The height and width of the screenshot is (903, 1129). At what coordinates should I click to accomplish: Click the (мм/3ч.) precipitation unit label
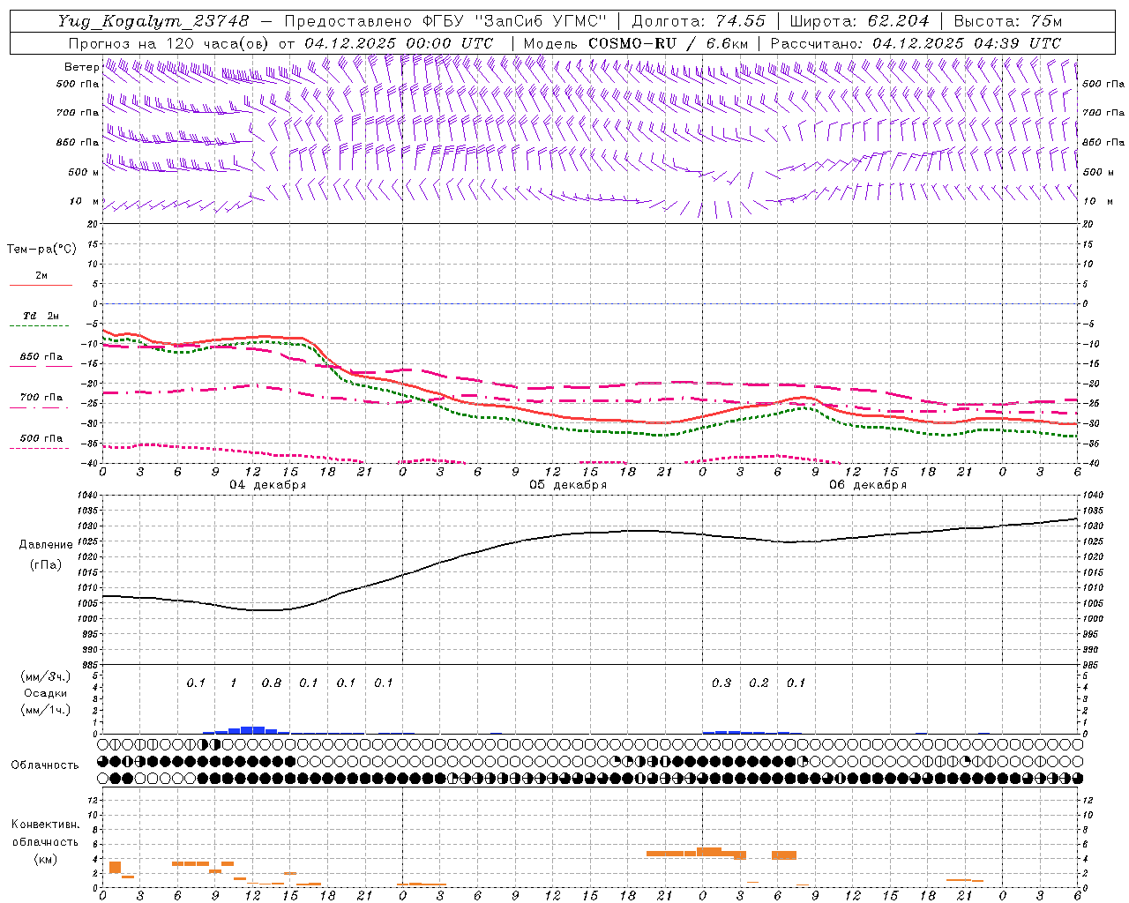coord(44,677)
